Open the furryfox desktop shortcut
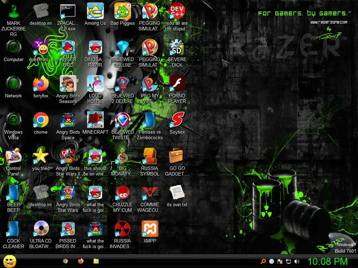 coord(41,83)
